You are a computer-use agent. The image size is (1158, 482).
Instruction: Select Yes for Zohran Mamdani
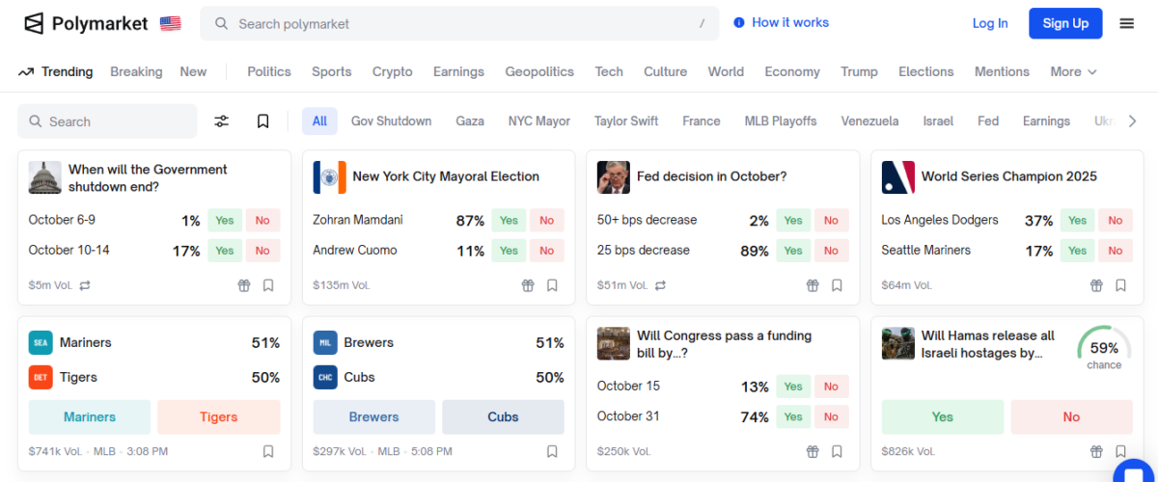tap(509, 221)
